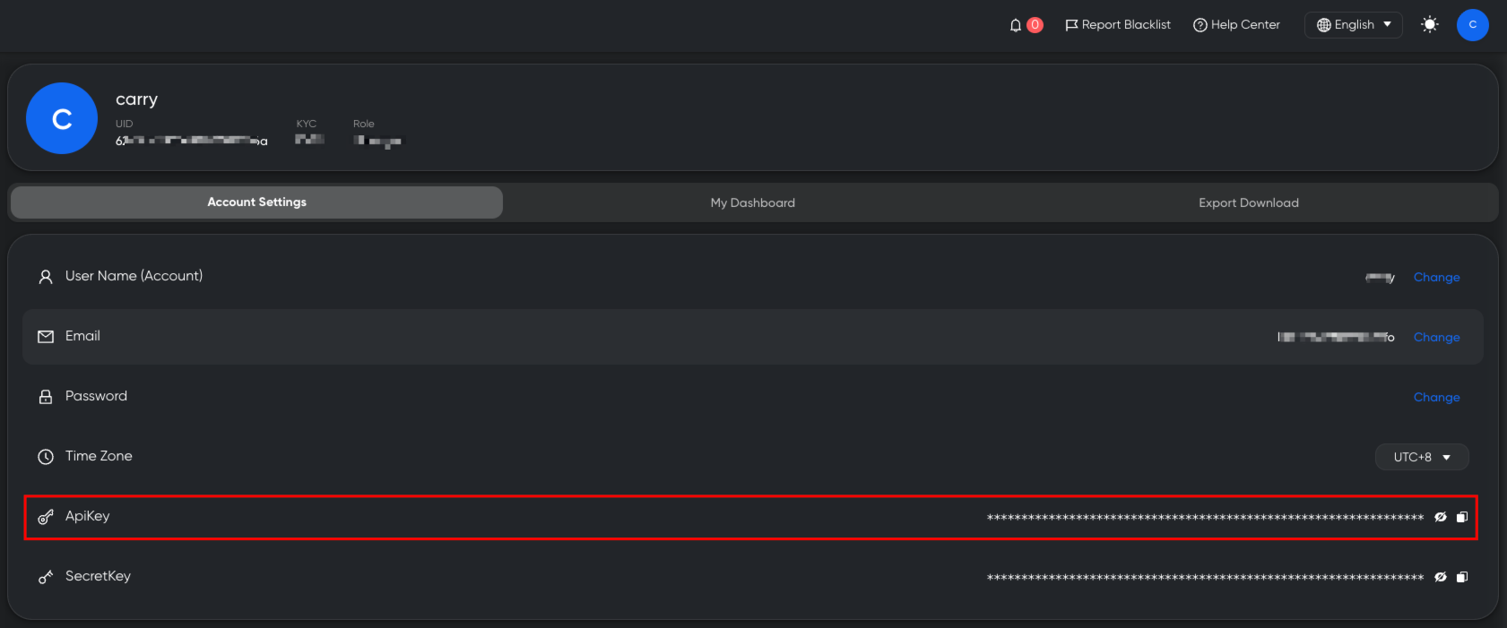Toggle the light/dark theme sun icon
The height and width of the screenshot is (628, 1507).
(1430, 25)
